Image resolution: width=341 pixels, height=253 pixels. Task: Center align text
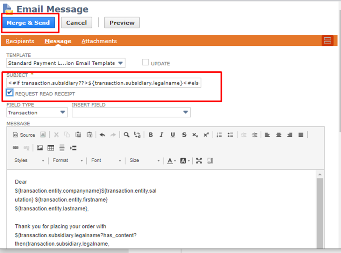pyautogui.click(x=279, y=135)
